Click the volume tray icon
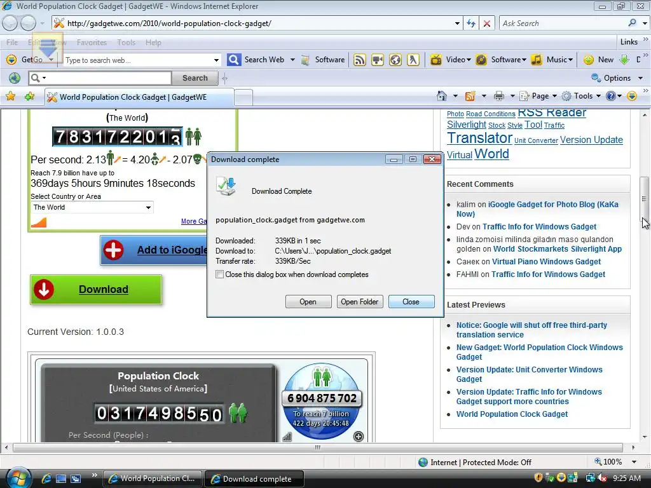This screenshot has height=488, width=651. click(601, 478)
